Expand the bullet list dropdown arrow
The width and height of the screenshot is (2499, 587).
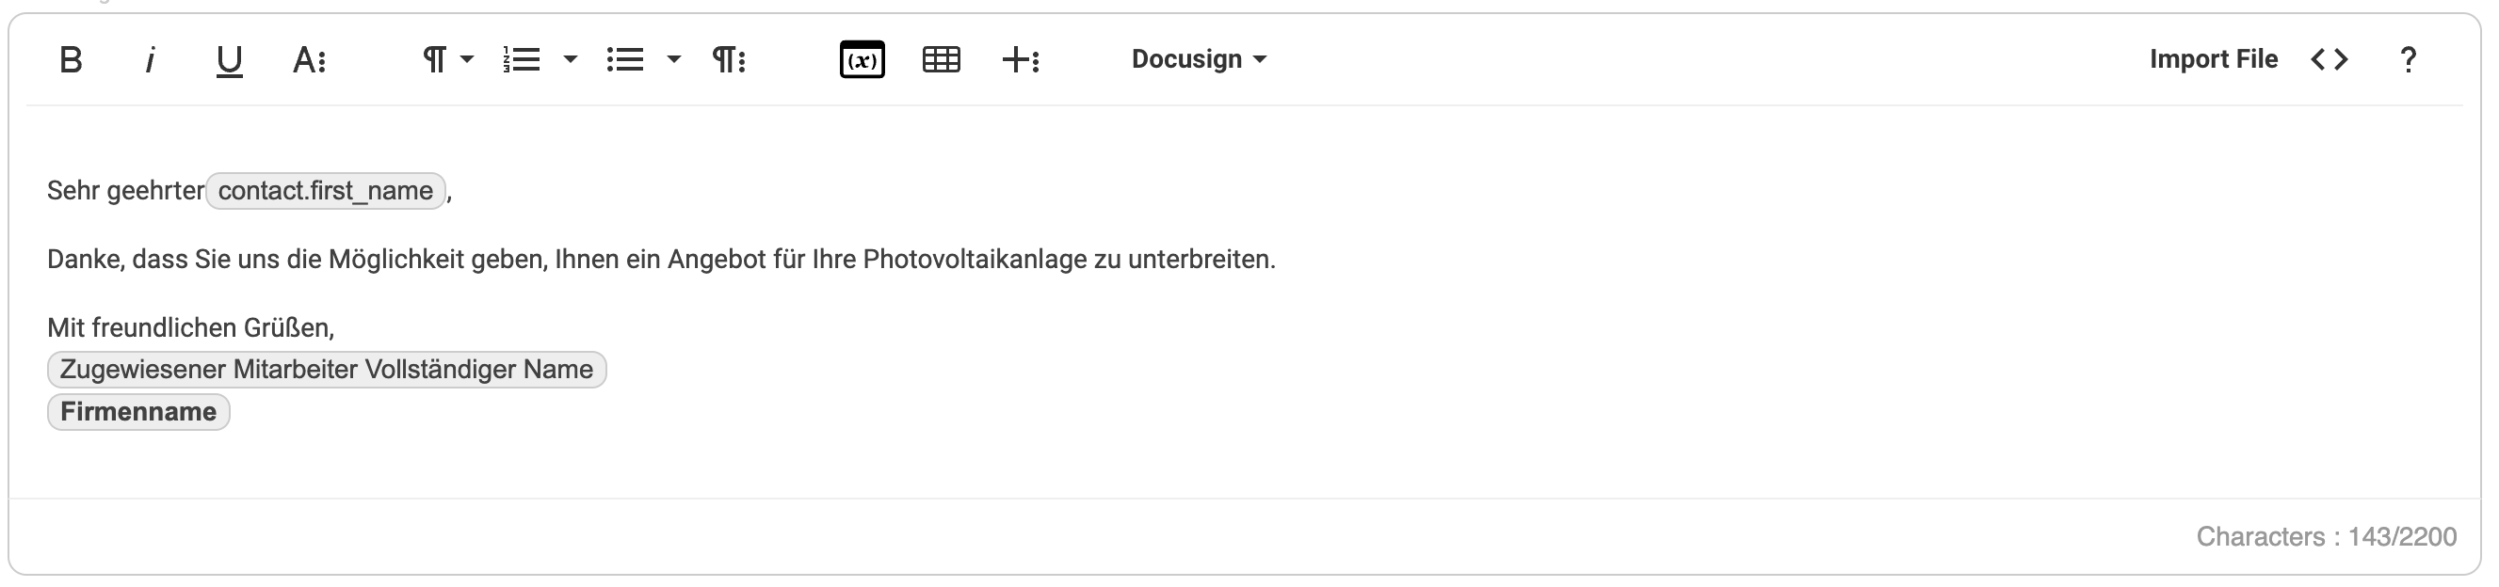pyautogui.click(x=674, y=60)
